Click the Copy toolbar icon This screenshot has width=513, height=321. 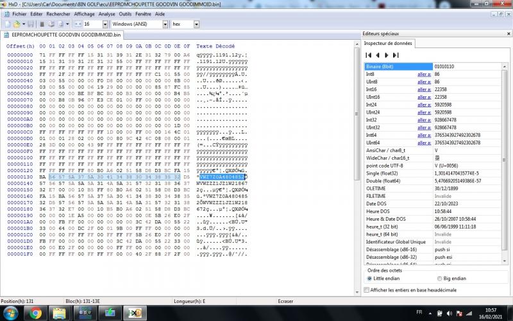pyautogui.click(x=51, y=24)
